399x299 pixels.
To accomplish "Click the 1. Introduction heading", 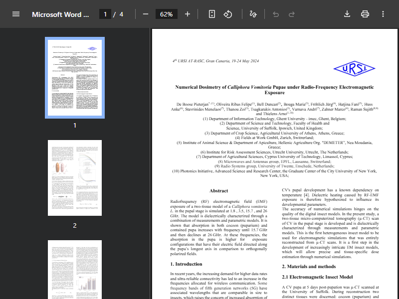I will click(x=186, y=264).
